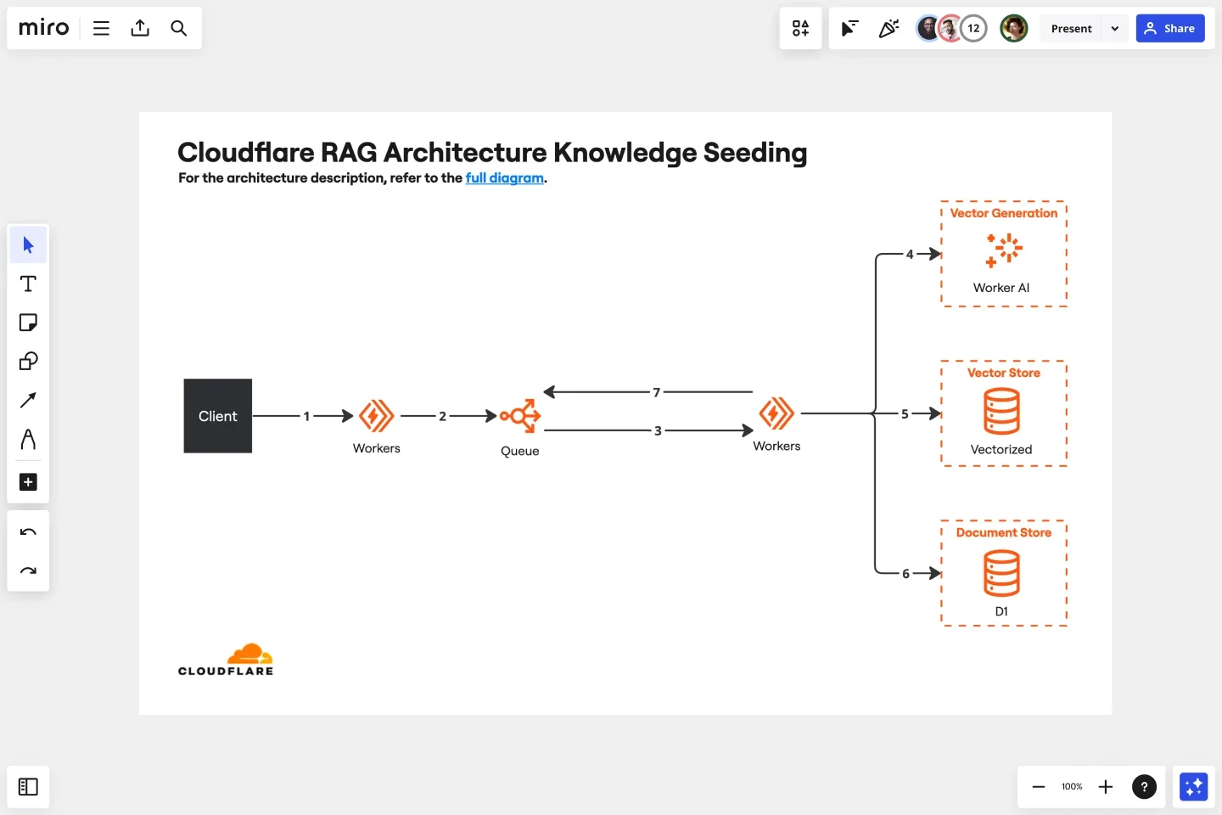The height and width of the screenshot is (815, 1222).
Task: Select the Cloudflare logo image
Action: 226,660
